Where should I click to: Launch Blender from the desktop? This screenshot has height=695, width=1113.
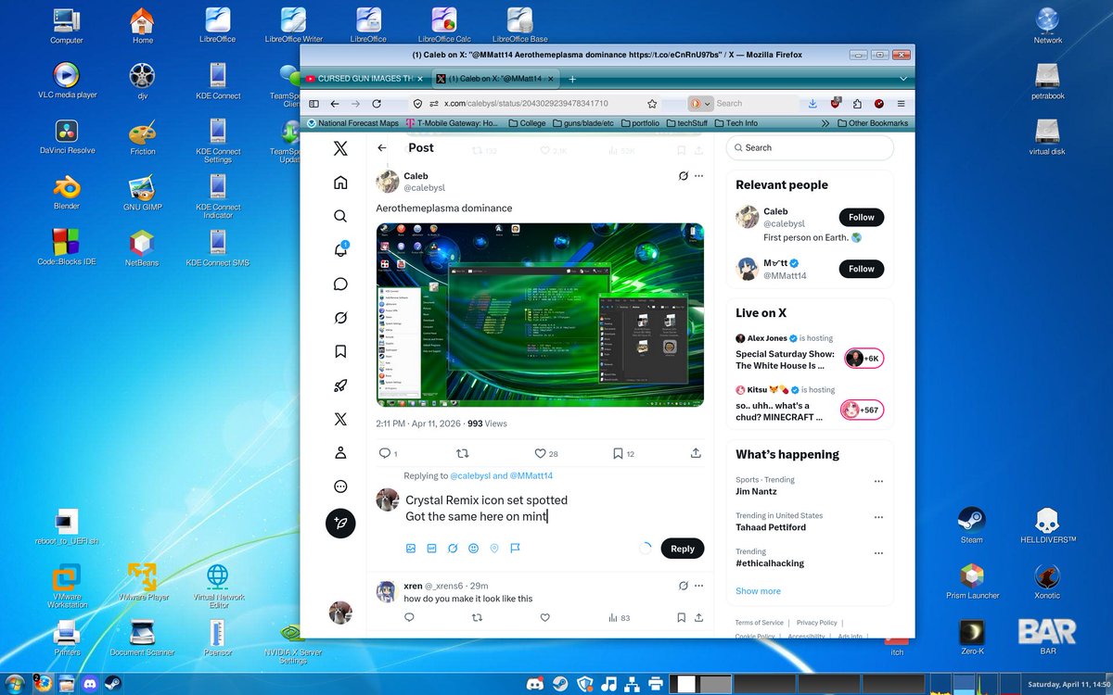point(67,194)
